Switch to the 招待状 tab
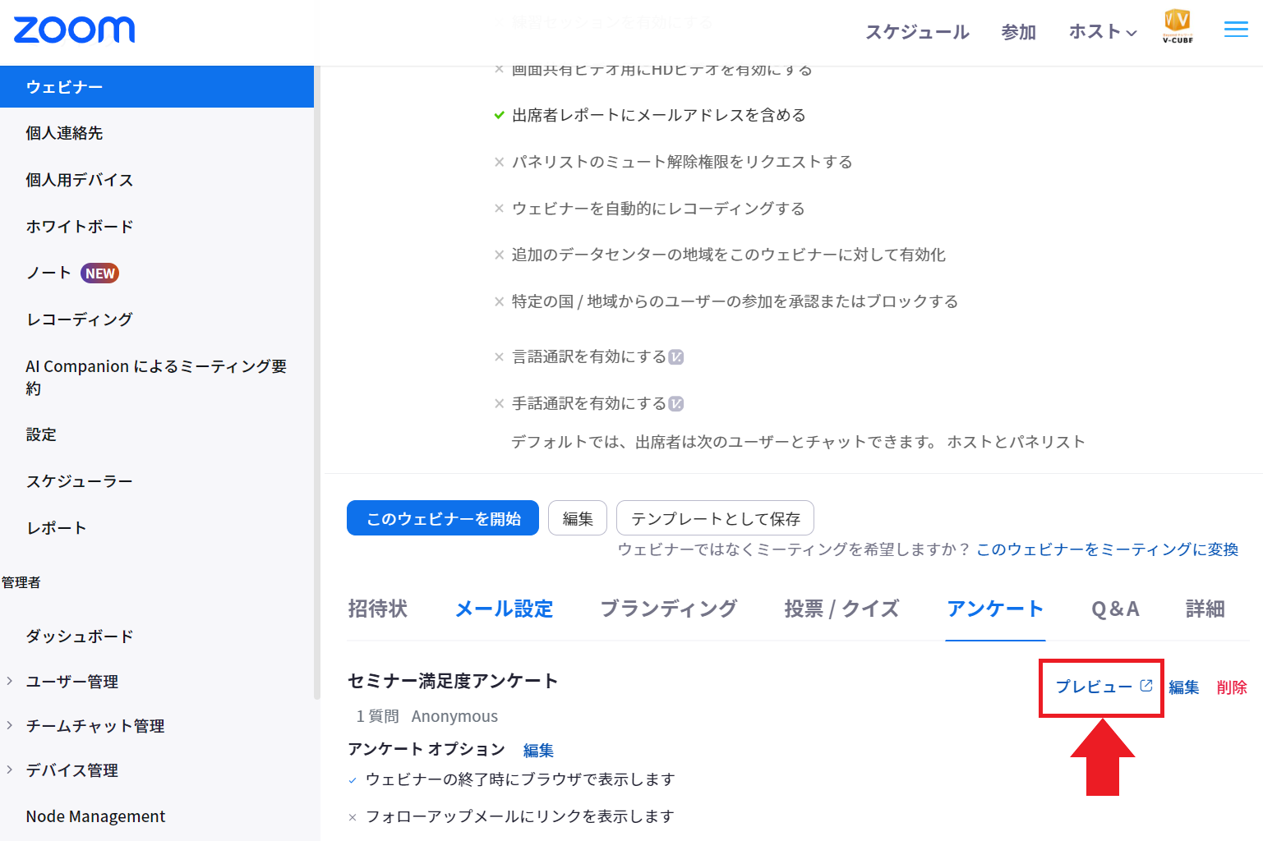1263x841 pixels. 378,609
